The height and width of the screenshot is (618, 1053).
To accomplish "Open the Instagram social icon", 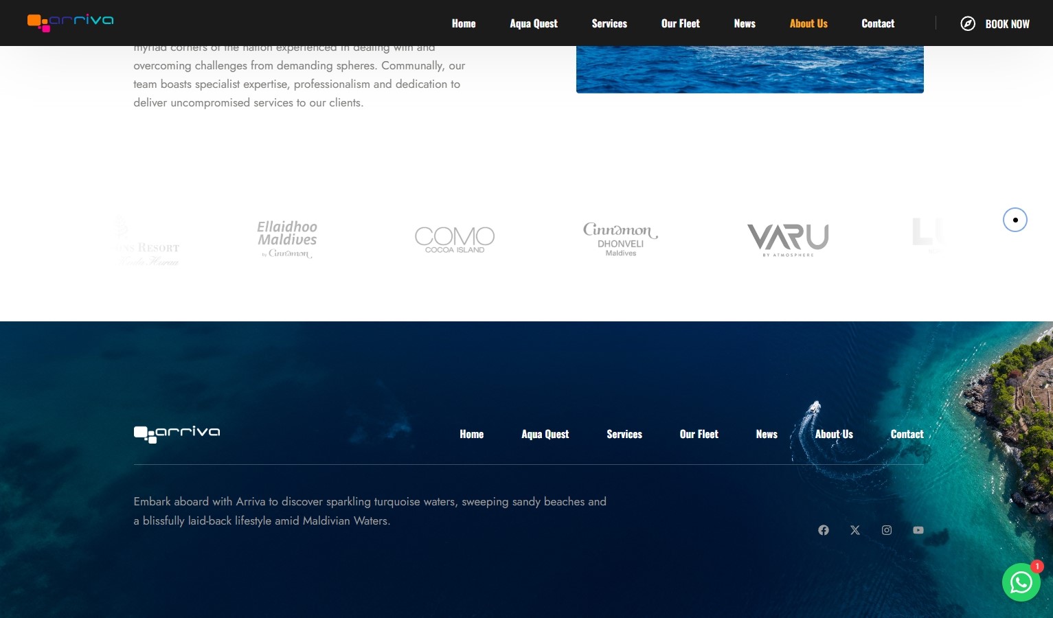I will point(887,530).
